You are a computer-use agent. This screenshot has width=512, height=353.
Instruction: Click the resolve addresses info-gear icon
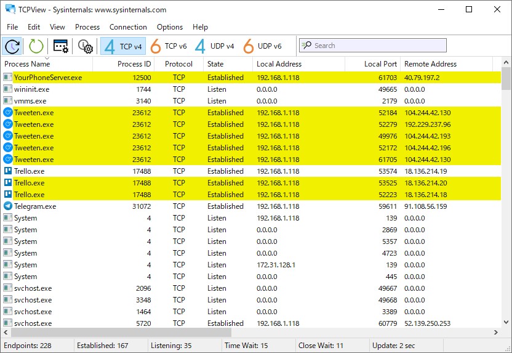(85, 46)
